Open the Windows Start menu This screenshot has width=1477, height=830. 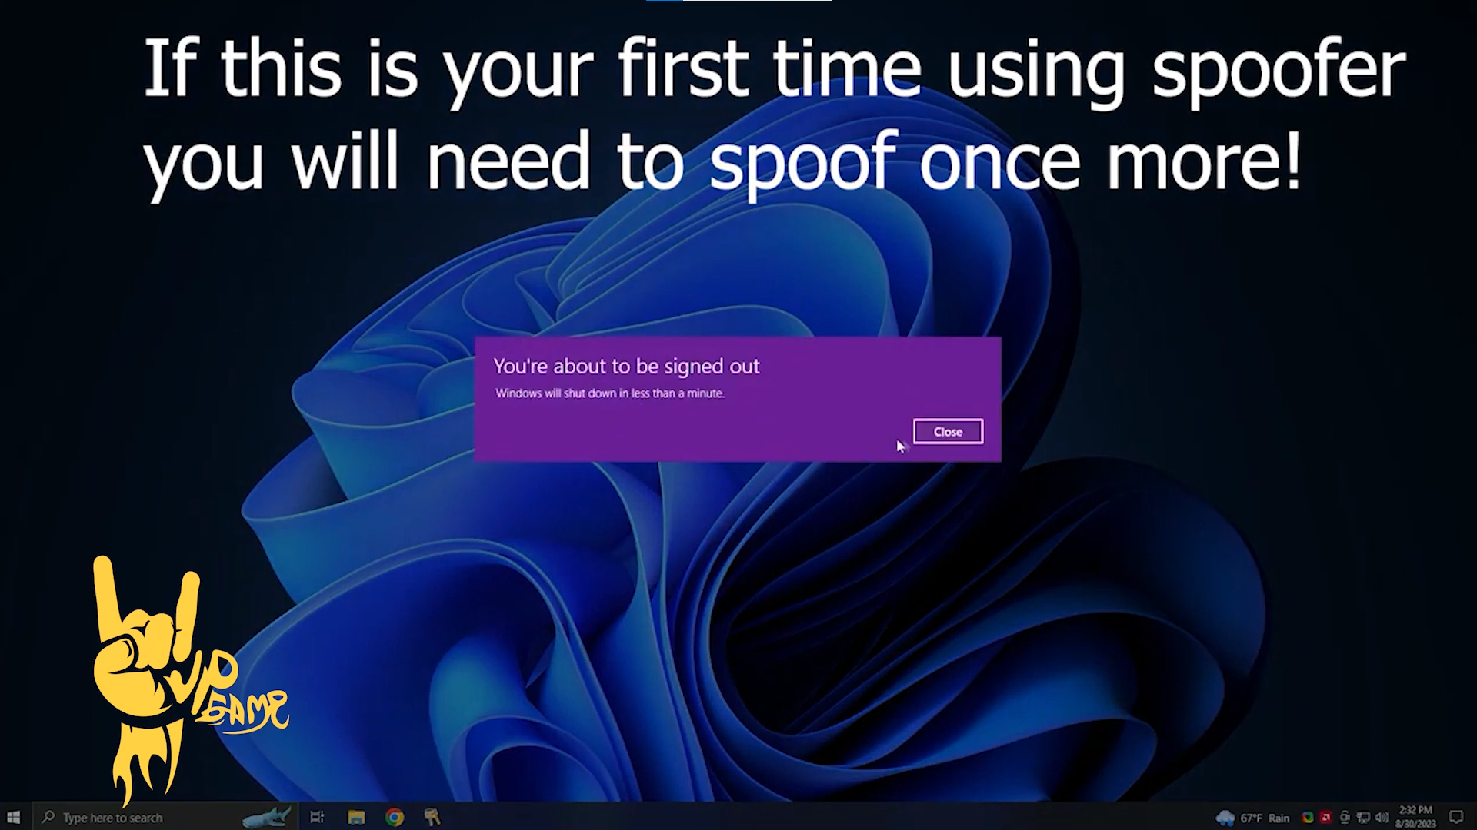pos(14,817)
